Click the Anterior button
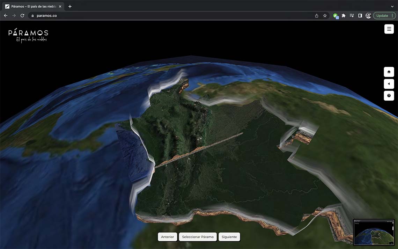The height and width of the screenshot is (249, 398). (168, 237)
